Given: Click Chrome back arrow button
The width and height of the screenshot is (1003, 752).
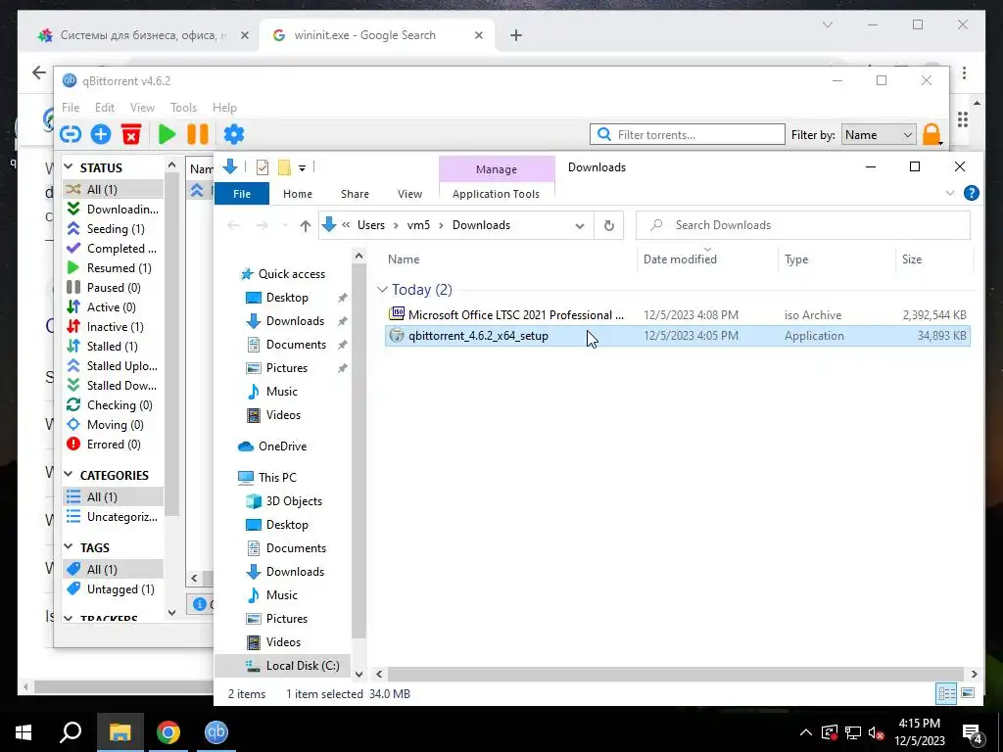Looking at the screenshot, I should pyautogui.click(x=39, y=72).
